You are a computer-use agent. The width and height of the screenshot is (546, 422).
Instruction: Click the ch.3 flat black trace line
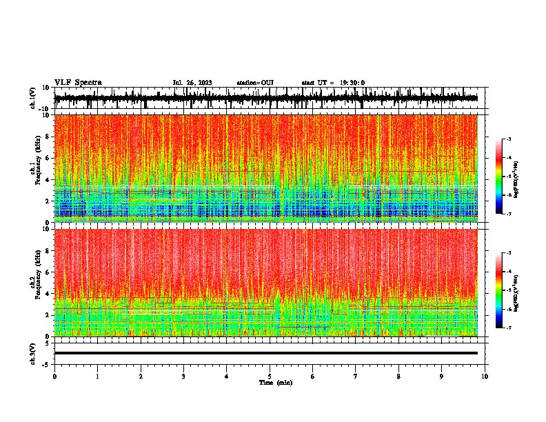click(266, 353)
